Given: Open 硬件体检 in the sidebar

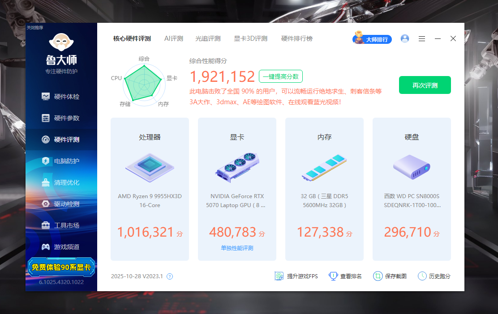Looking at the screenshot, I should pyautogui.click(x=61, y=97).
